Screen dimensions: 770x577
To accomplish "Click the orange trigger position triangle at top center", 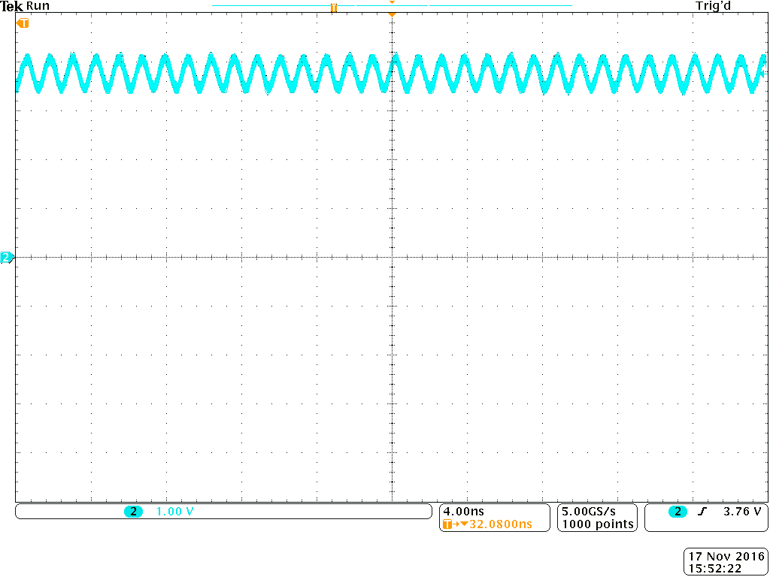I will coord(391,15).
